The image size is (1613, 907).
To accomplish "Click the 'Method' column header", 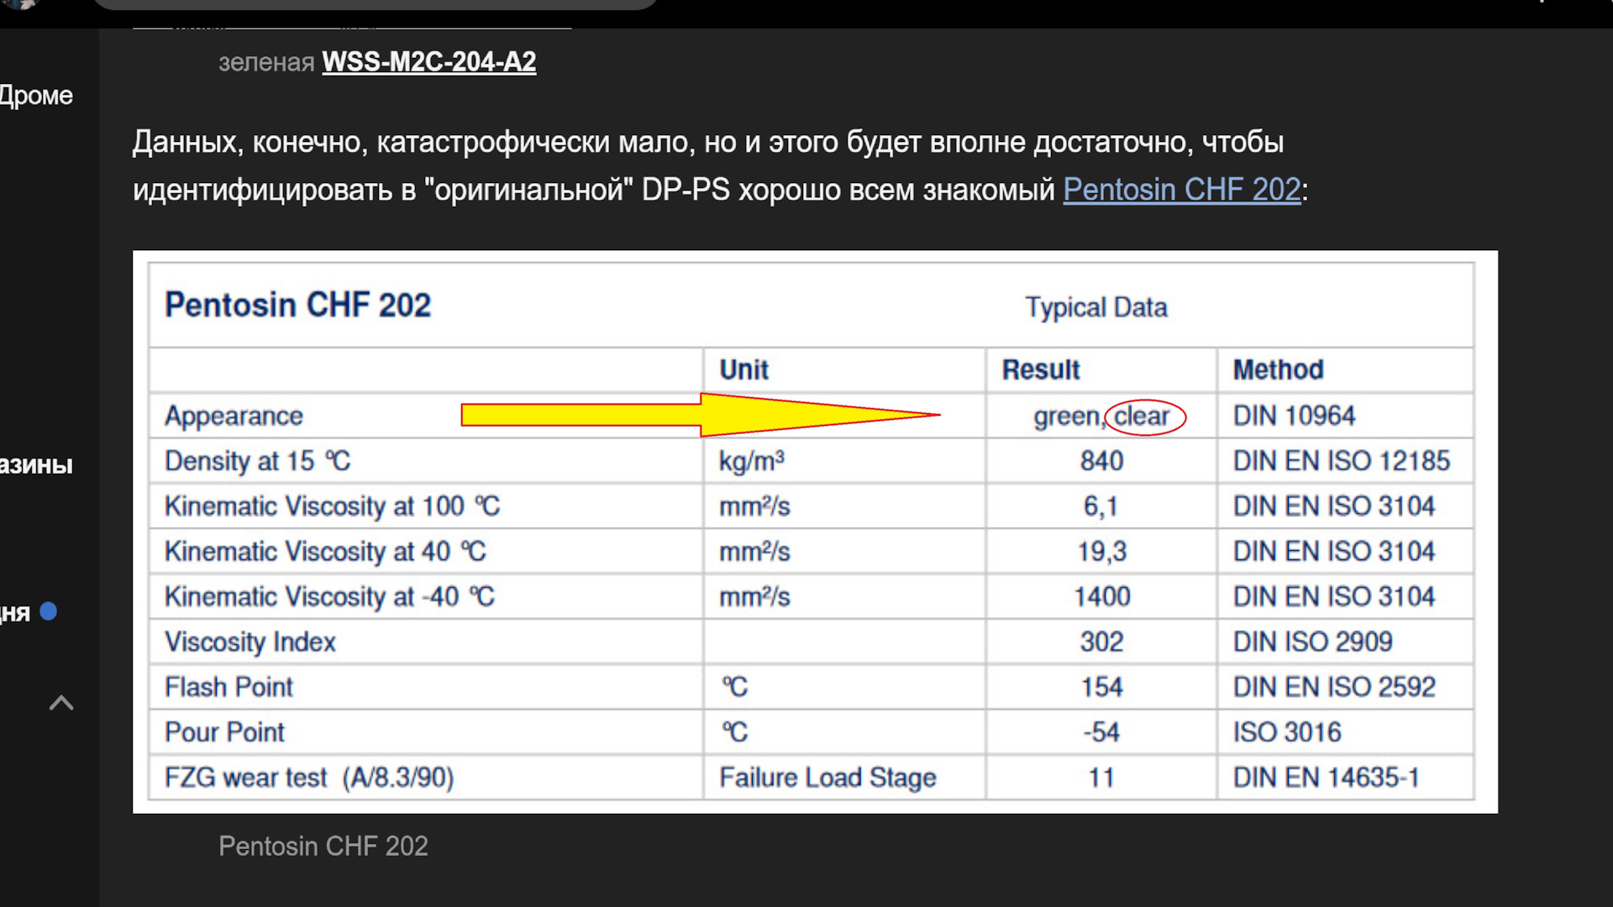I will click(1278, 370).
